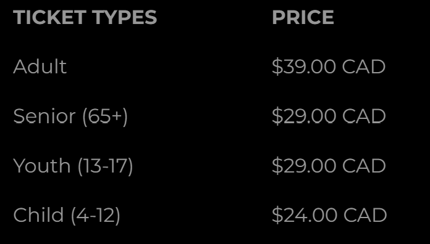Image resolution: width=430 pixels, height=244 pixels.
Task: Click the word TYPES in the header
Action: (125, 17)
